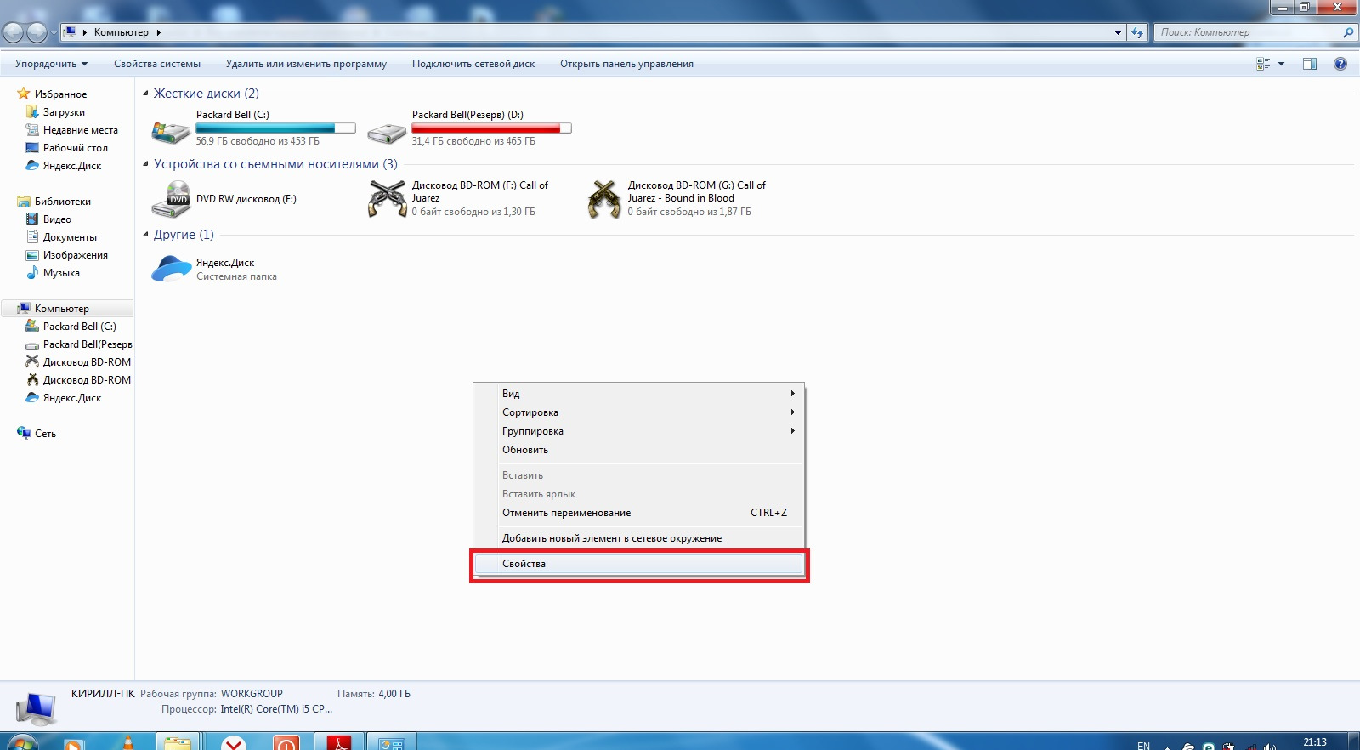Open the Группировка submenu
Screen dimensions: 1360x750
(x=638, y=431)
